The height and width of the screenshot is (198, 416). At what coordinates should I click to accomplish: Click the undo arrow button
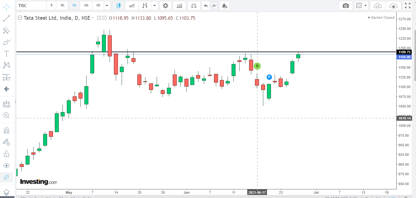pyautogui.click(x=206, y=6)
